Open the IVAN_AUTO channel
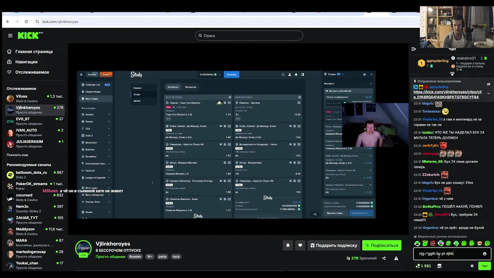The width and height of the screenshot is (494, 278). [x=35, y=132]
